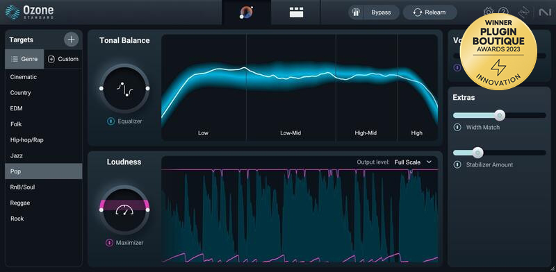Click the Custom target file icon
The height and width of the screenshot is (272, 556).
51,59
